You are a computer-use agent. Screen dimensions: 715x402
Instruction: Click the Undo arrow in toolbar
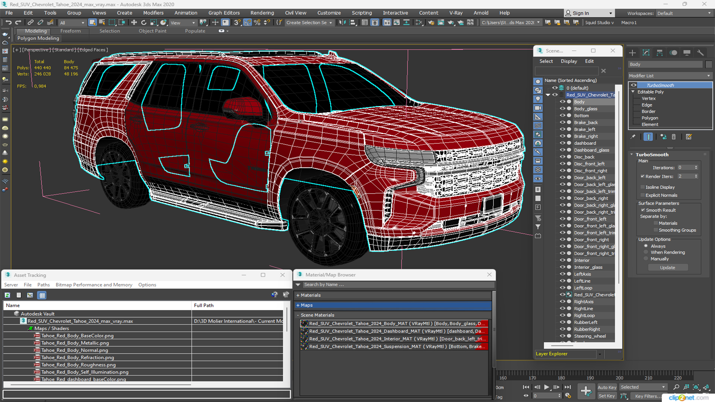[8, 23]
